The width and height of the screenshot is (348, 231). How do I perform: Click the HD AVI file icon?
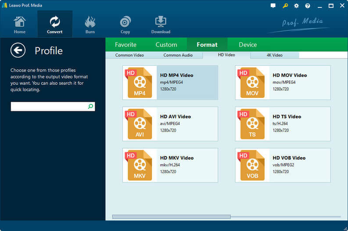[139, 124]
